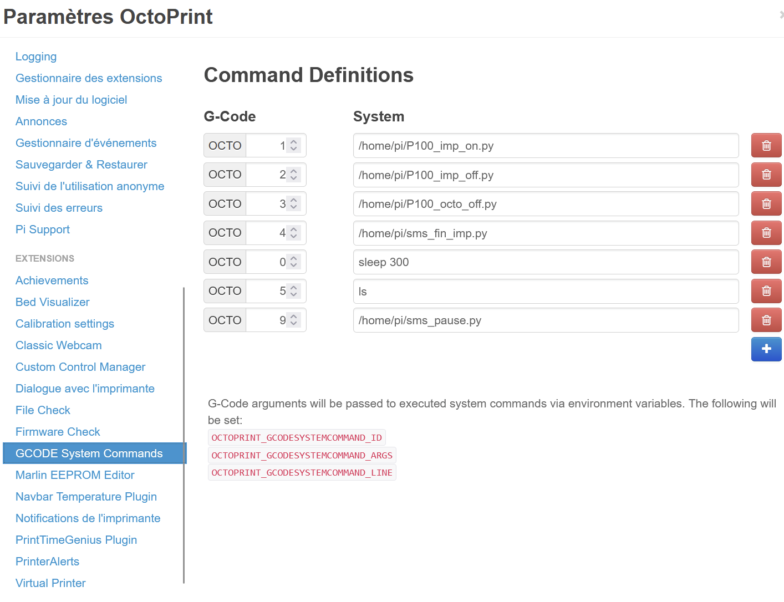Click the /home/pi/sms_pause.py input field
Viewport: 784px width, 602px height.
click(x=546, y=320)
